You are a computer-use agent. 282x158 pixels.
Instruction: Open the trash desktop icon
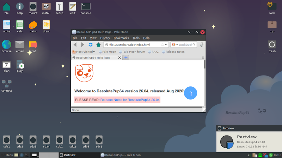click(272, 45)
